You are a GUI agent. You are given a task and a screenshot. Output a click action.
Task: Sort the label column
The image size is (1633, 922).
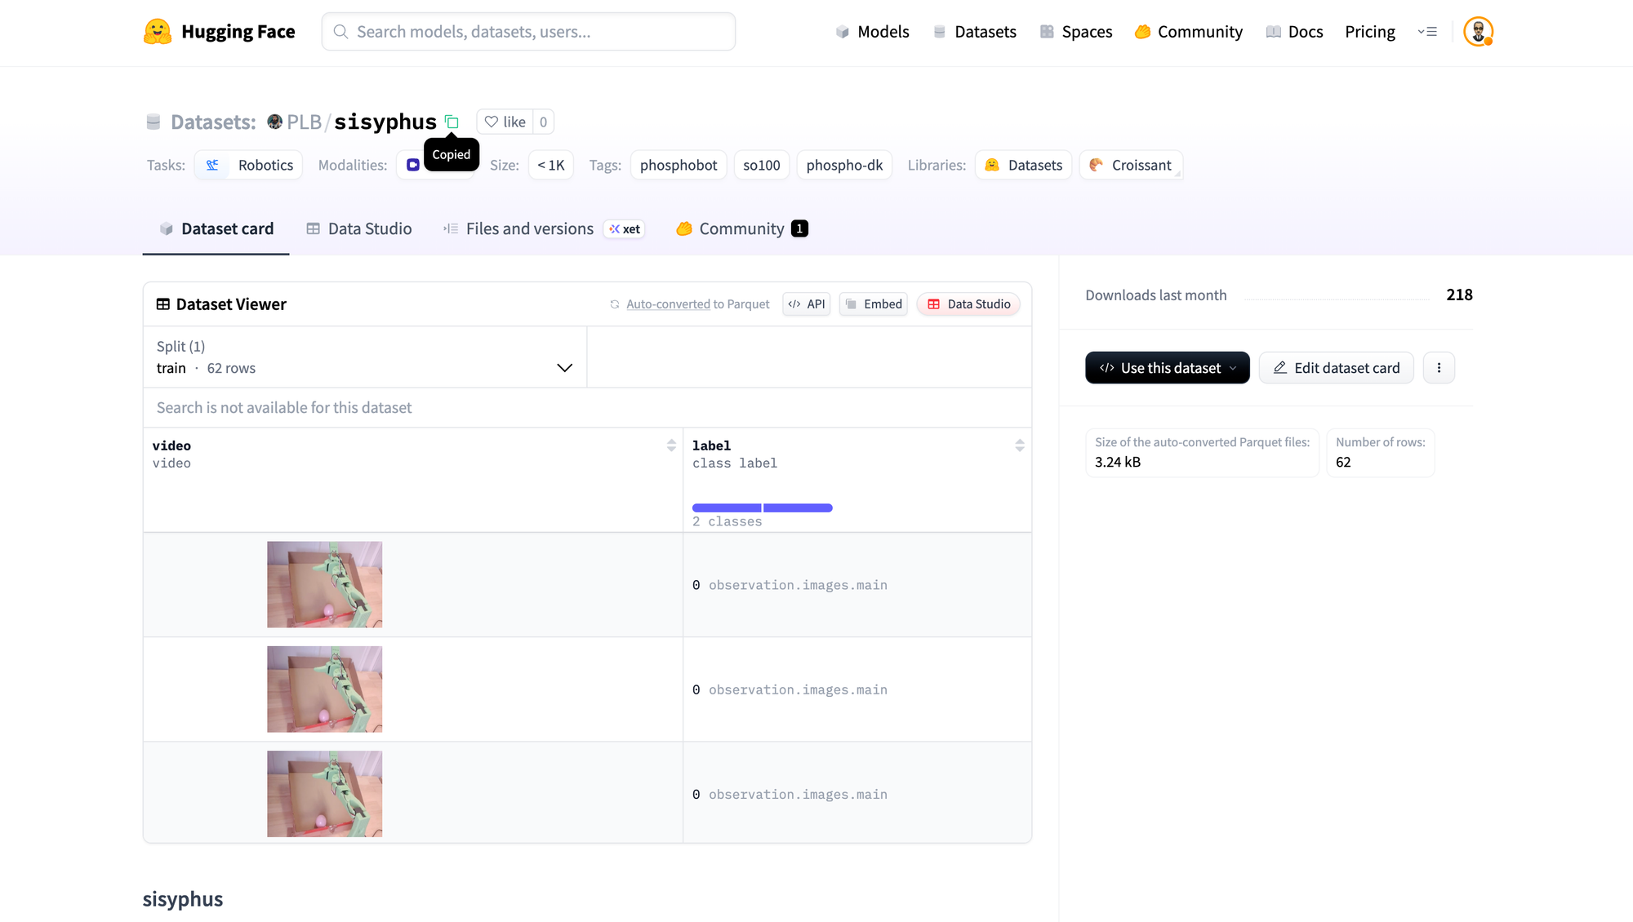click(1019, 445)
